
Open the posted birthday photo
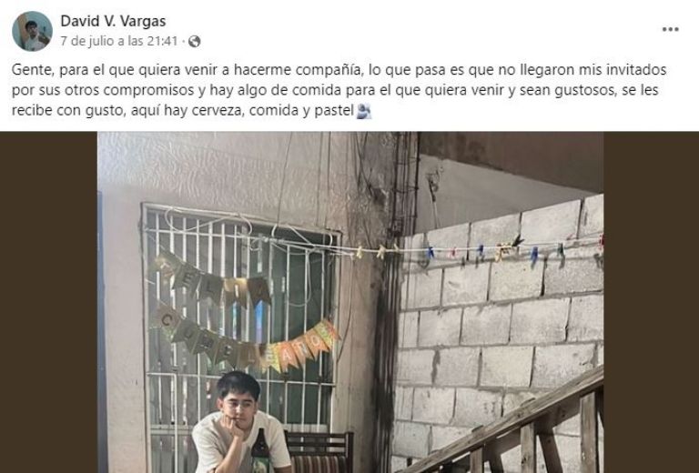(x=350, y=302)
